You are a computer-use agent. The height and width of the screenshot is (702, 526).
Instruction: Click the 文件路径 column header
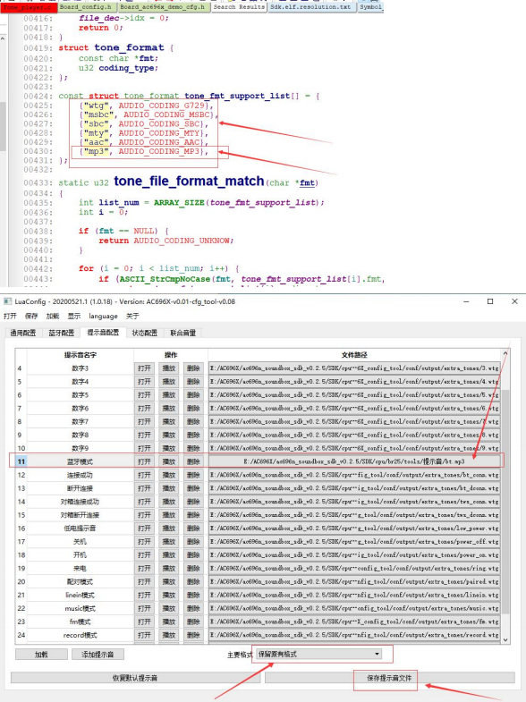tap(354, 355)
